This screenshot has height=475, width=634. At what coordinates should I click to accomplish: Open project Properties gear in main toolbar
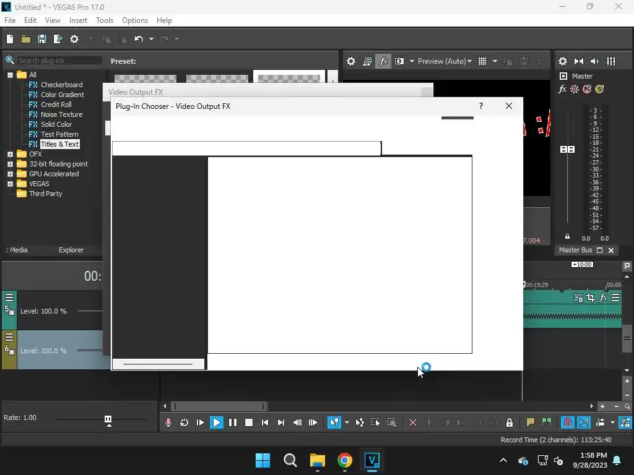click(74, 39)
